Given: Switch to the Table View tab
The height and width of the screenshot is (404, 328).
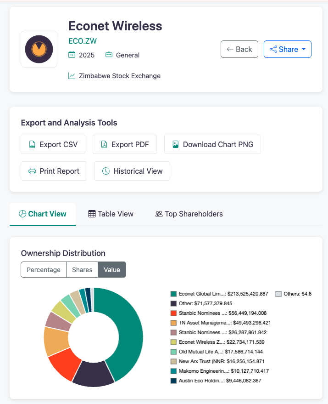Looking at the screenshot, I should tap(111, 214).
